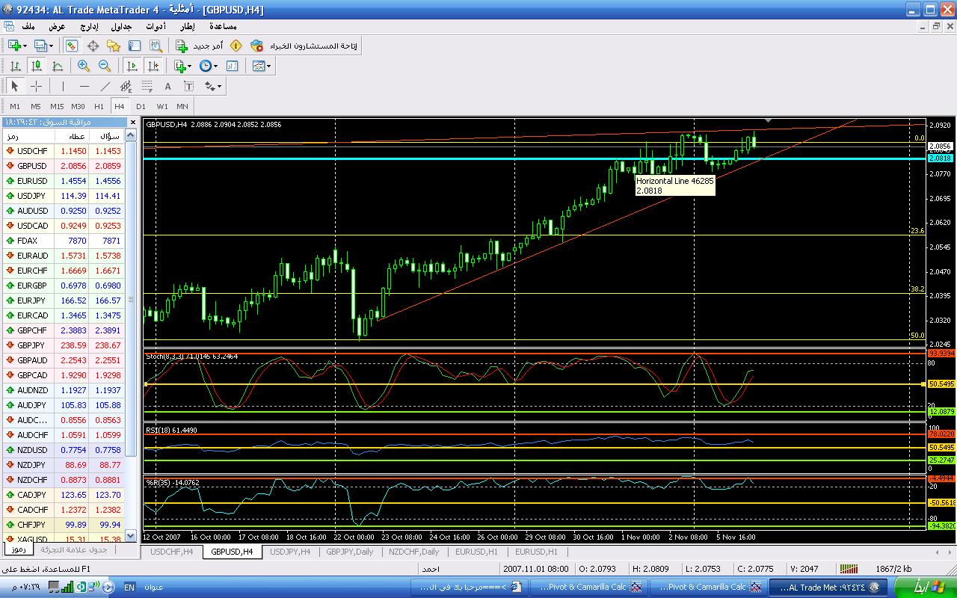Expand the indicators list dropdown
Viewport: 957px width, 598px height.
tap(189, 66)
